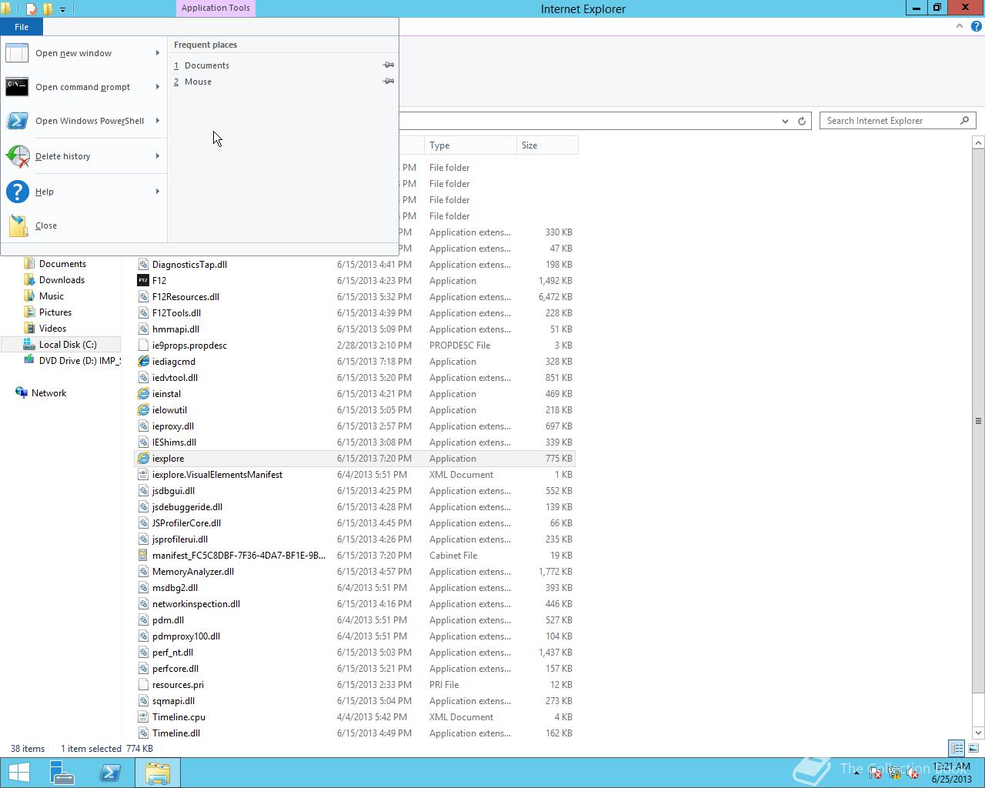Open Customize Quick Access Toolbar dropdown
Screen dimensions: 985x788
click(x=62, y=9)
